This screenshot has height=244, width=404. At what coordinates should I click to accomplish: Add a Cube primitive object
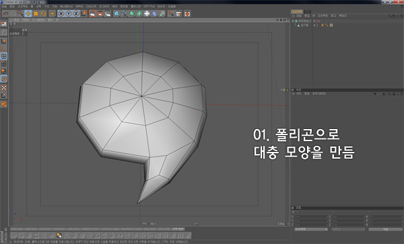pyautogui.click(x=116, y=13)
